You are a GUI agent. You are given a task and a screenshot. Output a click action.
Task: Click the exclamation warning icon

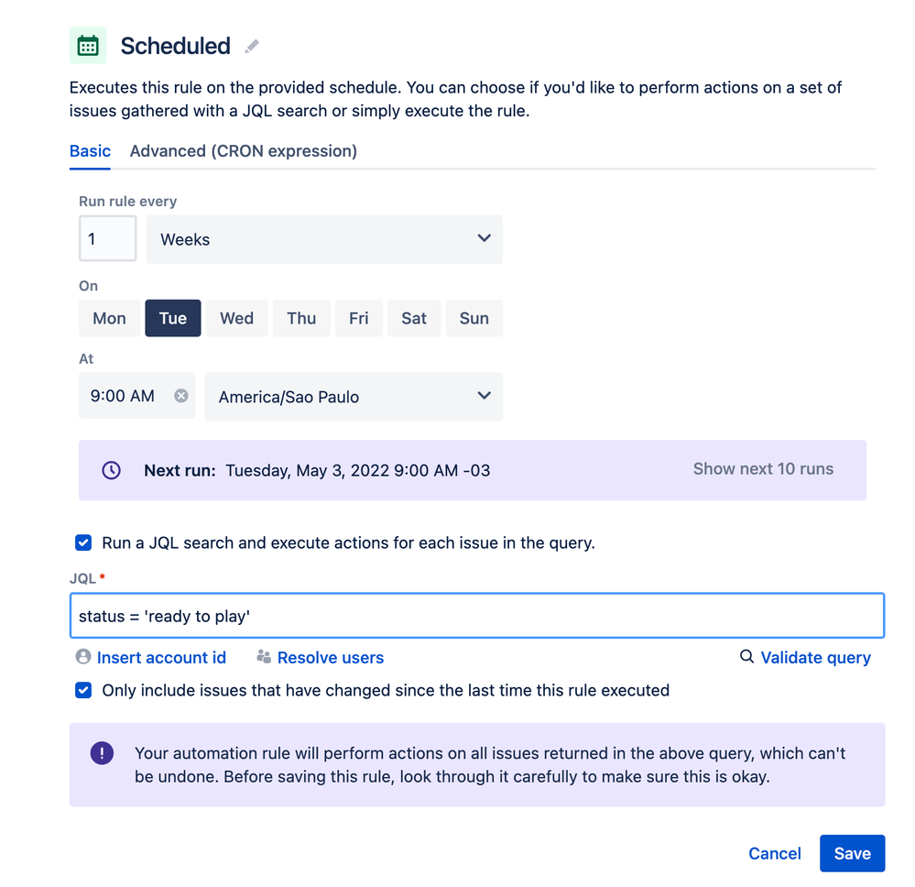coord(102,753)
